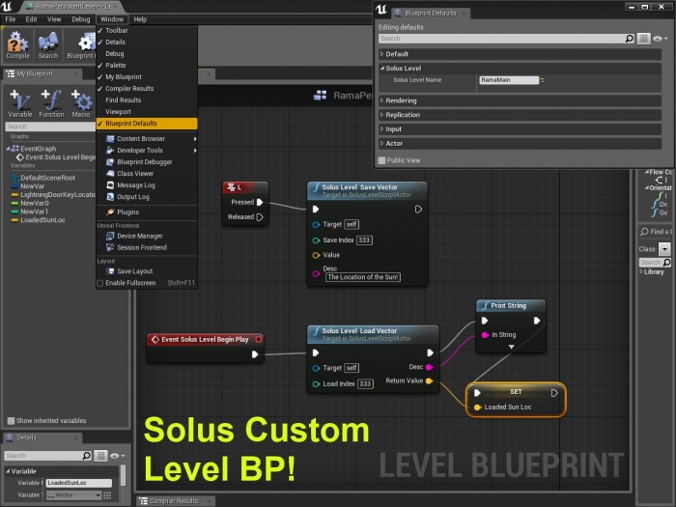The width and height of the screenshot is (676, 507).
Task: Click the Unreal Engine logo in Blueprint Defaults window
Action: [382, 10]
